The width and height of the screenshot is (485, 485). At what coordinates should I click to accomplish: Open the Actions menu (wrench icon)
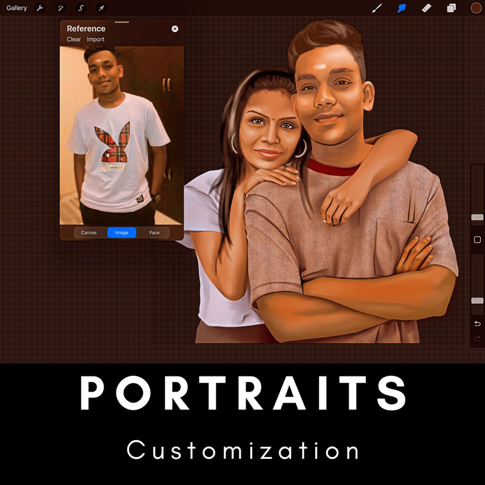pos(40,8)
